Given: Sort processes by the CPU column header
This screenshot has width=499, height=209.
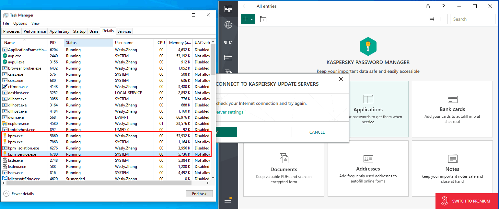Looking at the screenshot, I should (160, 42).
